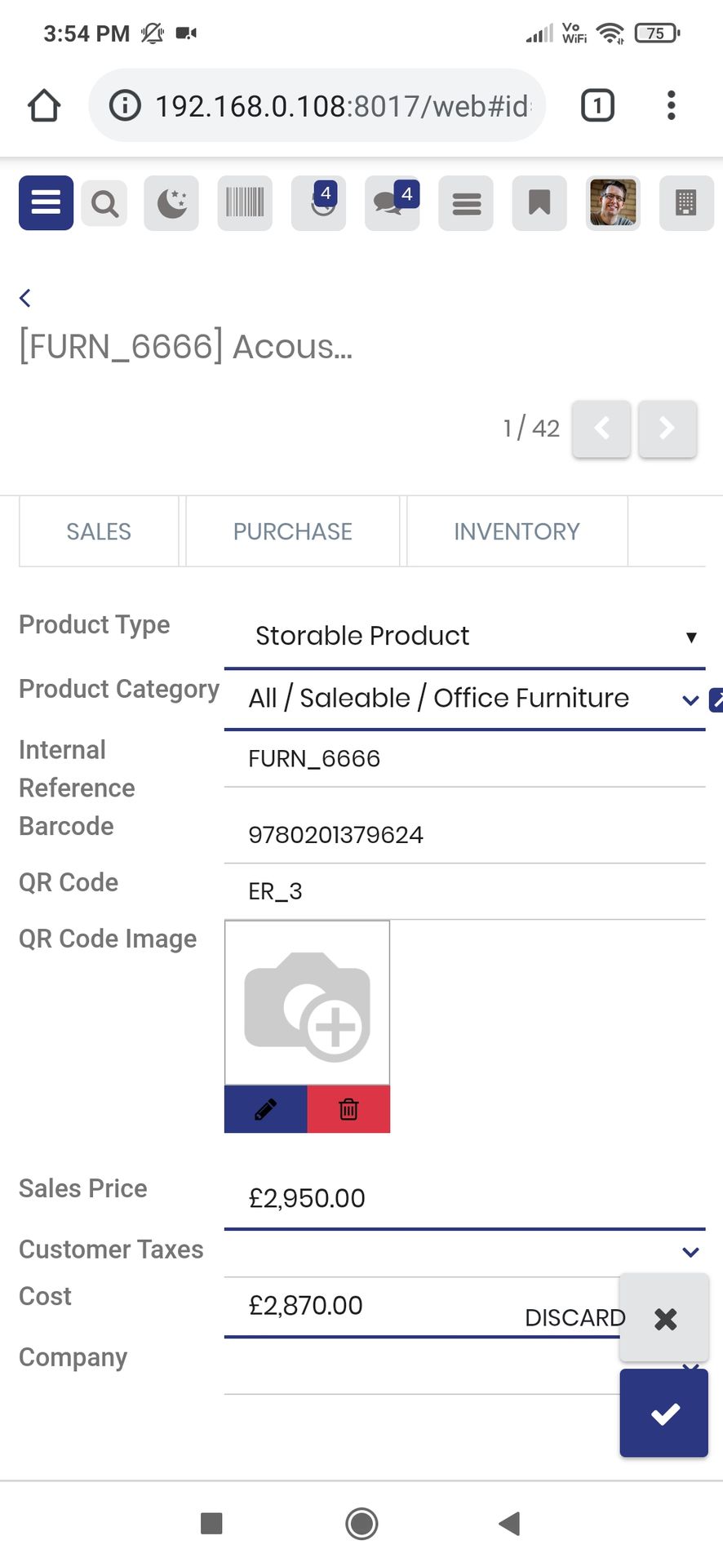Open the conversations chat icon
The height and width of the screenshot is (1567, 723).
[393, 203]
